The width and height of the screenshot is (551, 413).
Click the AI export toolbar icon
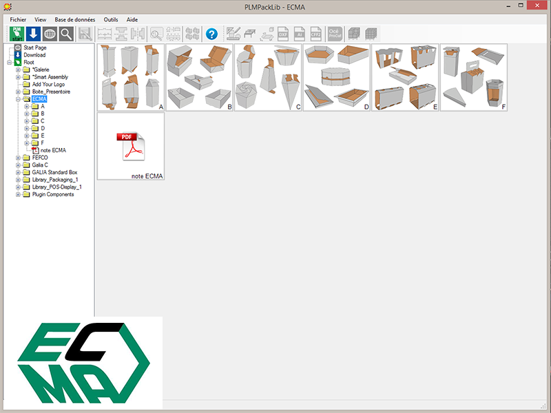pyautogui.click(x=300, y=34)
